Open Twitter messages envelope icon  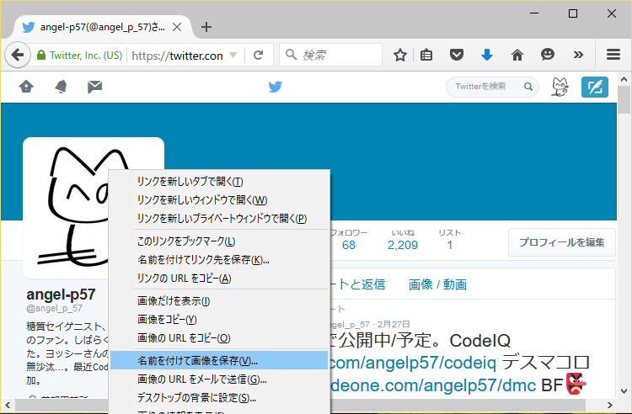coord(94,87)
